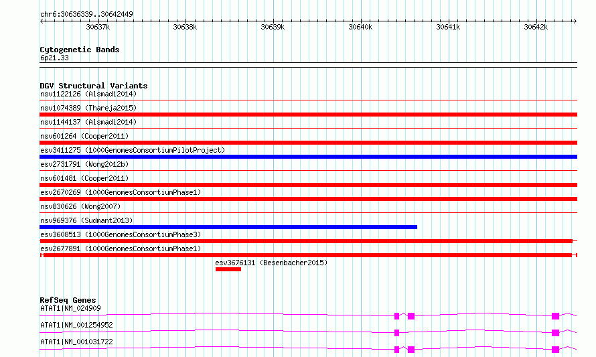Click the Cytogenetic Bands track title

[x=80, y=50]
